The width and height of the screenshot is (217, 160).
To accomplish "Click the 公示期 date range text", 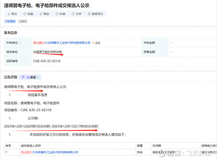I will click(51, 126).
